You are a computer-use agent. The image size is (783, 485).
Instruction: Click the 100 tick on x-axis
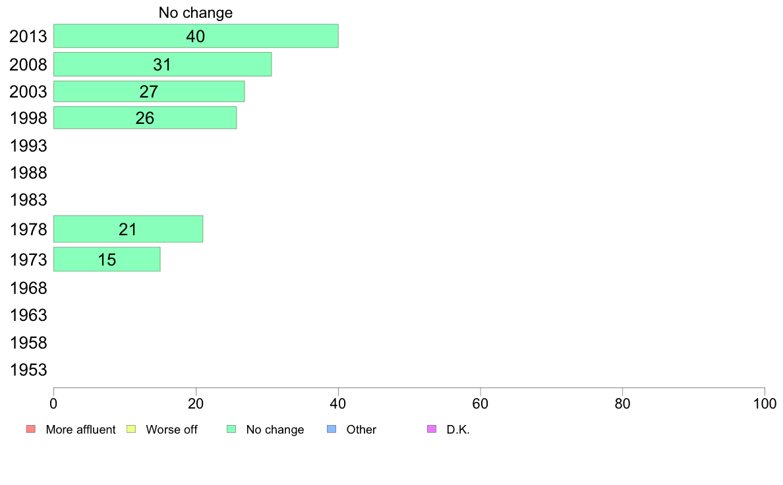point(765,403)
